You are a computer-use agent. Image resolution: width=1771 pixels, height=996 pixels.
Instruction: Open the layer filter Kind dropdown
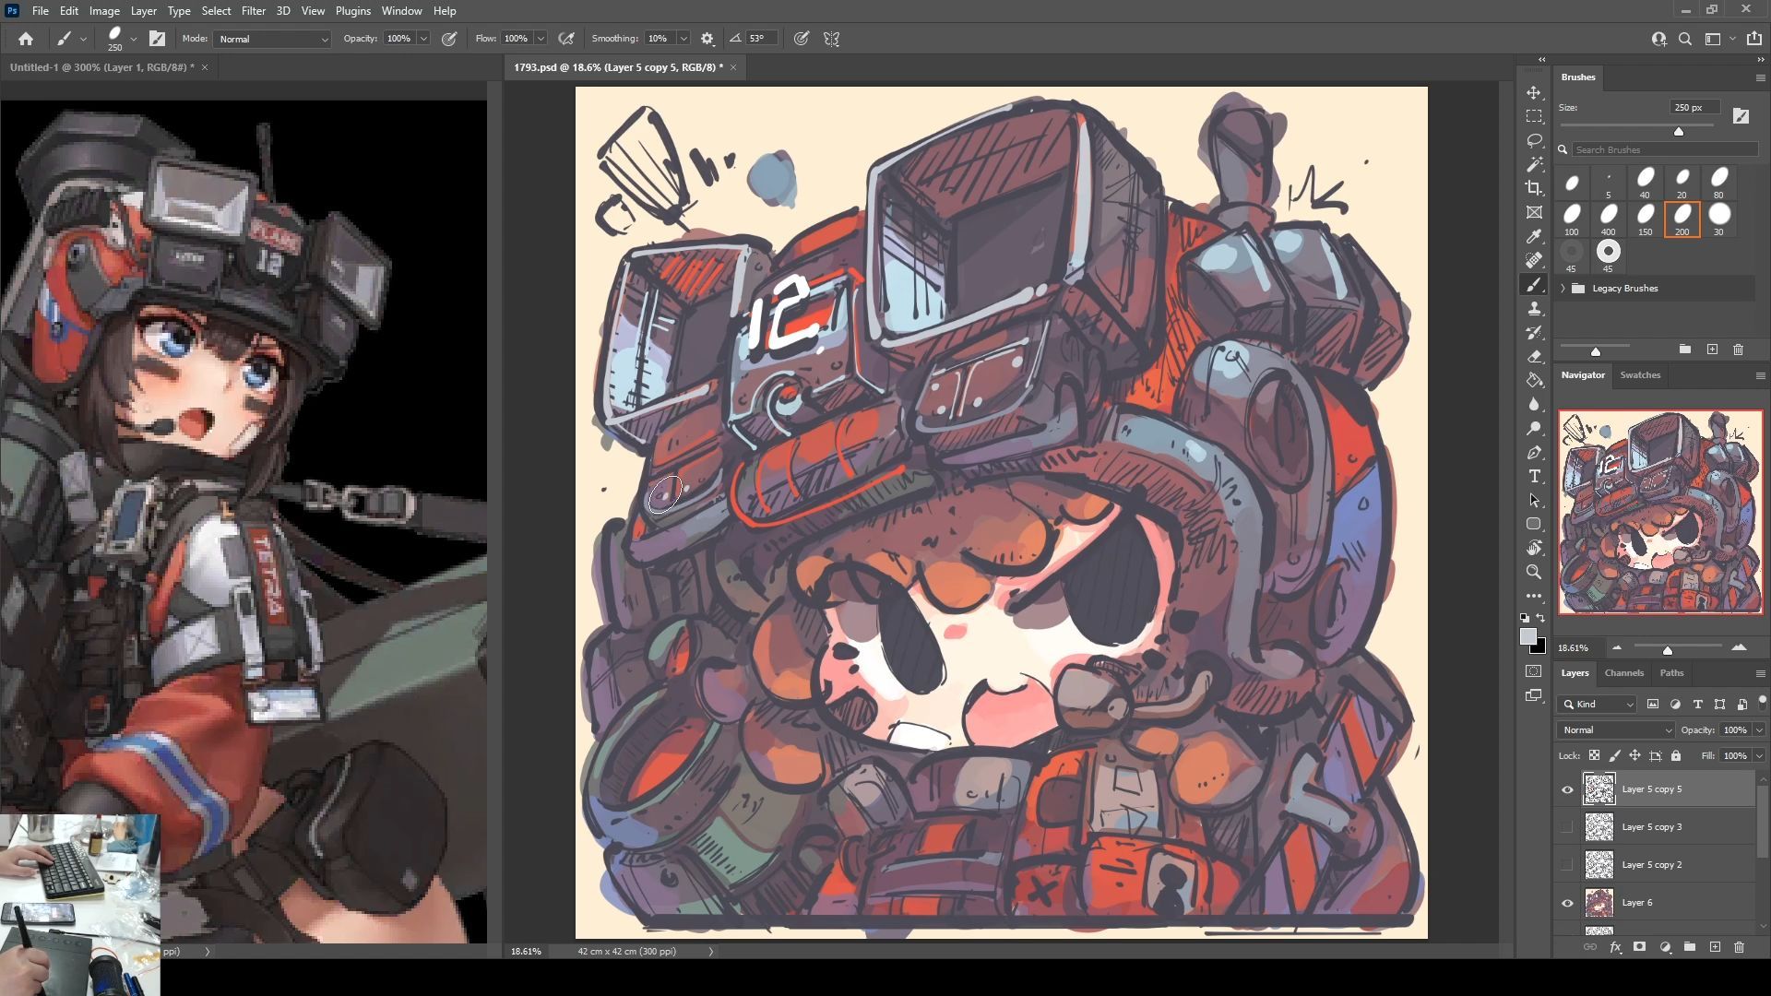(x=1598, y=704)
